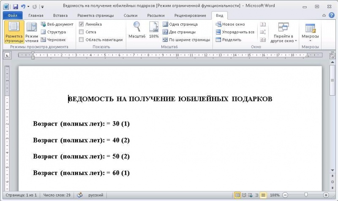Click line Возраст (полных лет): = 40 (2)
The image size is (338, 201).
click(81, 140)
